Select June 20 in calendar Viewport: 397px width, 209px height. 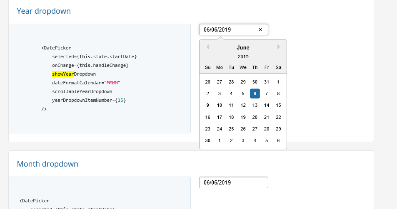(255, 117)
